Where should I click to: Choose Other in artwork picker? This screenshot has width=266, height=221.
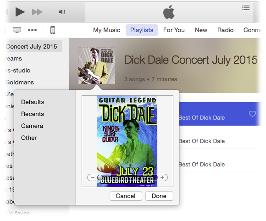coord(29,138)
